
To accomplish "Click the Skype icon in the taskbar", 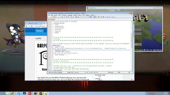I will tap(19, 93).
